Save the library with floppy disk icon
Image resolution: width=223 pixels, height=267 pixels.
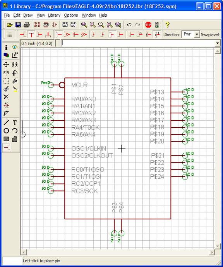(18, 25)
